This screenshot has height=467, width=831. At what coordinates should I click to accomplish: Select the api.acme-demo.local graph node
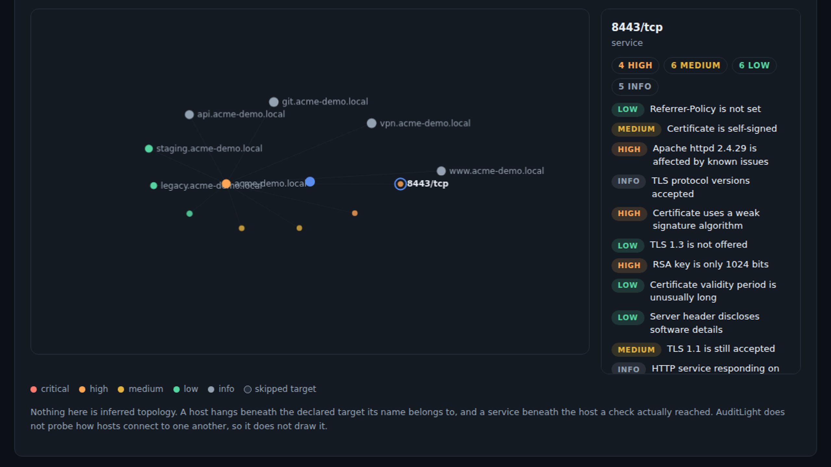[x=189, y=114]
